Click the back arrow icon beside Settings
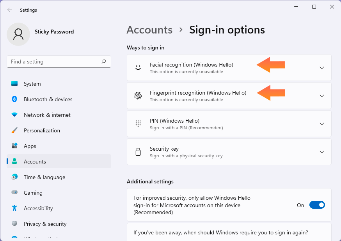This screenshot has width=341, height=241. click(x=10, y=10)
